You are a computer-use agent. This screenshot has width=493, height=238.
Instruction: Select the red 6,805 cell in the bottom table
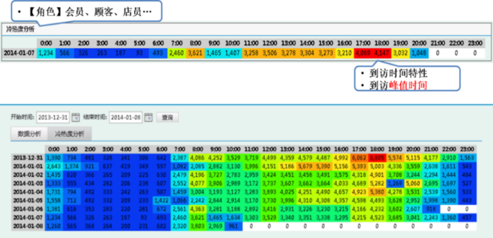(377, 158)
